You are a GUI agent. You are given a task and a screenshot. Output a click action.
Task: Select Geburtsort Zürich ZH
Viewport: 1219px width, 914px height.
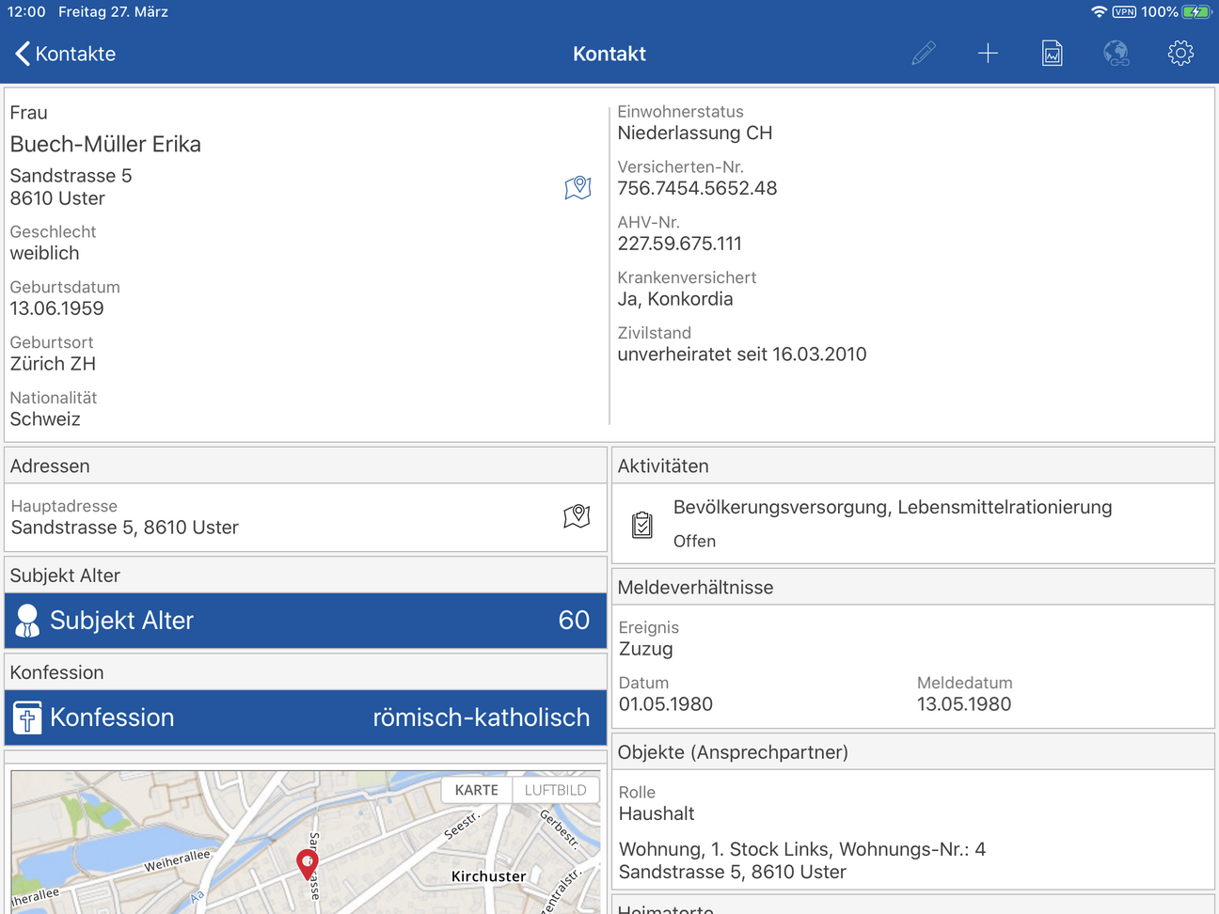click(53, 364)
